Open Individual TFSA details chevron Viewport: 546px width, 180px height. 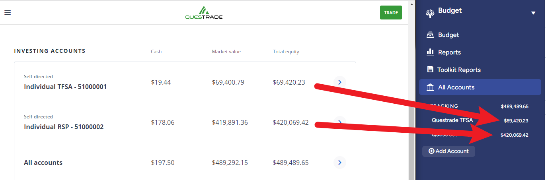pos(339,82)
